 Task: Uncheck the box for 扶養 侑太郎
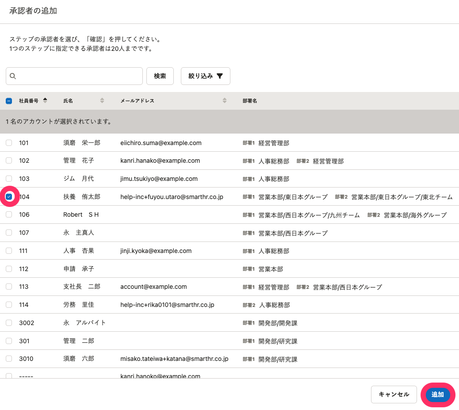pos(9,196)
